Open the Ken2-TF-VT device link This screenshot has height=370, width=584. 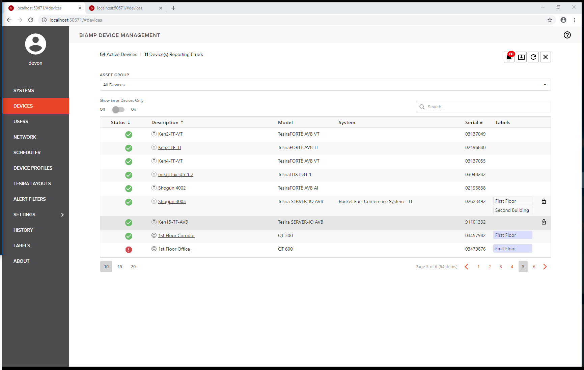[170, 134]
